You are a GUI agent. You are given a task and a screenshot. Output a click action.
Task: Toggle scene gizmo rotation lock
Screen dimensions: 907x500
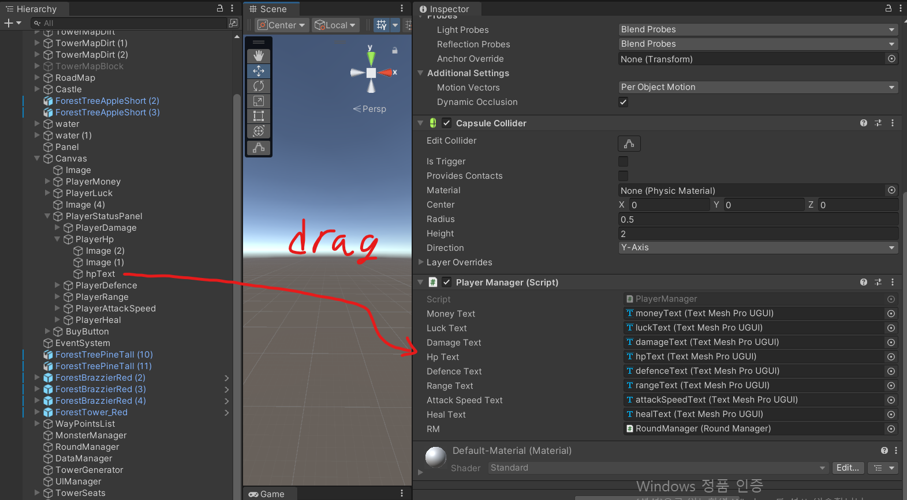pyautogui.click(x=395, y=51)
